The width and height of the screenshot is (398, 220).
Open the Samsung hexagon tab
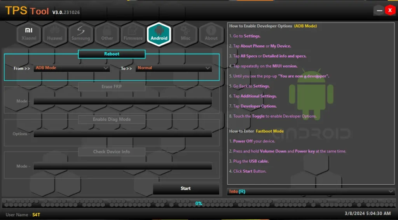(81, 35)
